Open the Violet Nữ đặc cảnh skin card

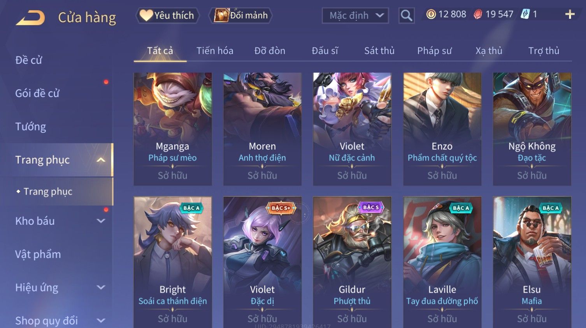point(352,129)
